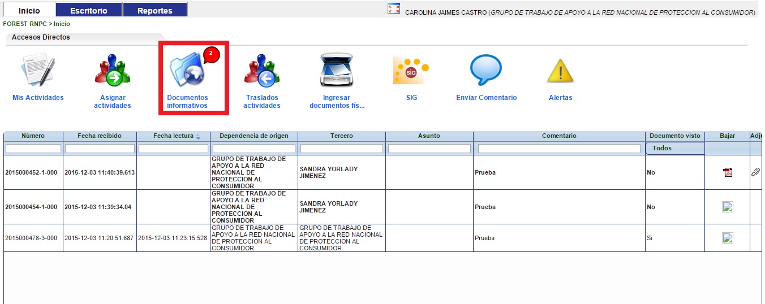765x304 pixels.
Task: Click the SIG text link
Action: click(411, 98)
